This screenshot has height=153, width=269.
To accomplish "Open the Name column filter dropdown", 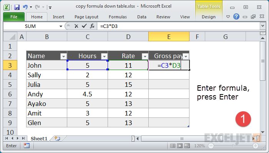I will tap(63, 56).
